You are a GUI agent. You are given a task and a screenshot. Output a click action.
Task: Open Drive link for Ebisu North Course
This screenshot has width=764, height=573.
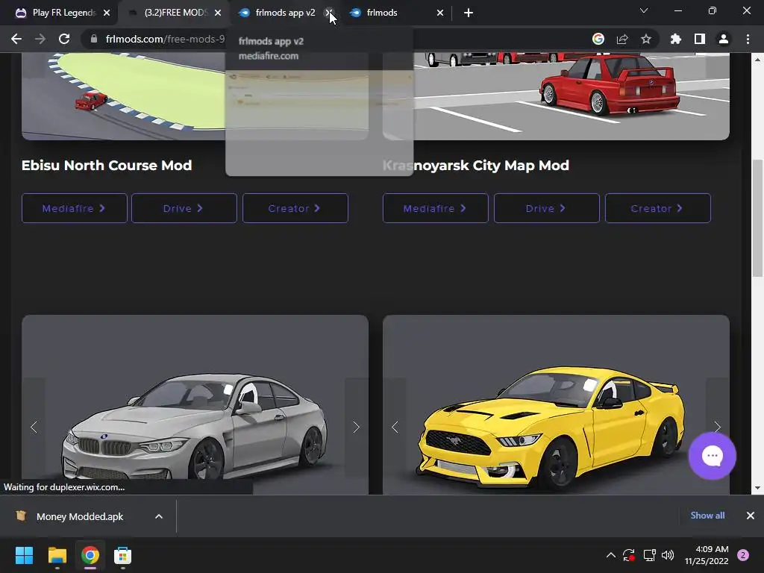point(184,208)
